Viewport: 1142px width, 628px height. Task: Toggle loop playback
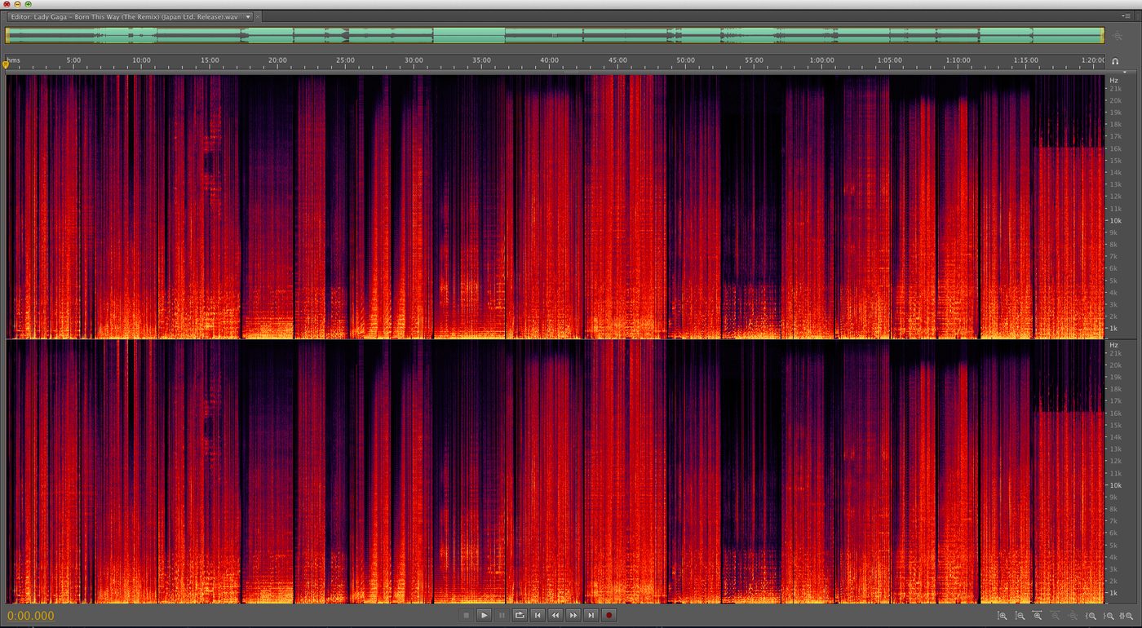(520, 615)
